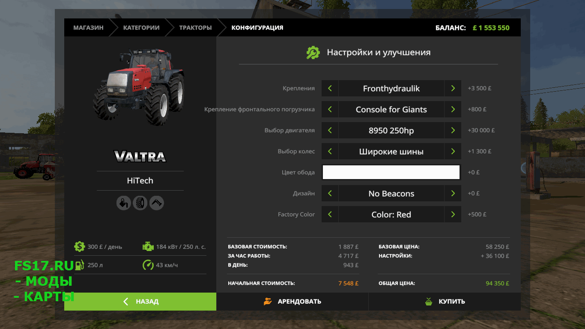585x329 pixels.
Task: Previous design option before No Beacons
Action: [x=330, y=194]
